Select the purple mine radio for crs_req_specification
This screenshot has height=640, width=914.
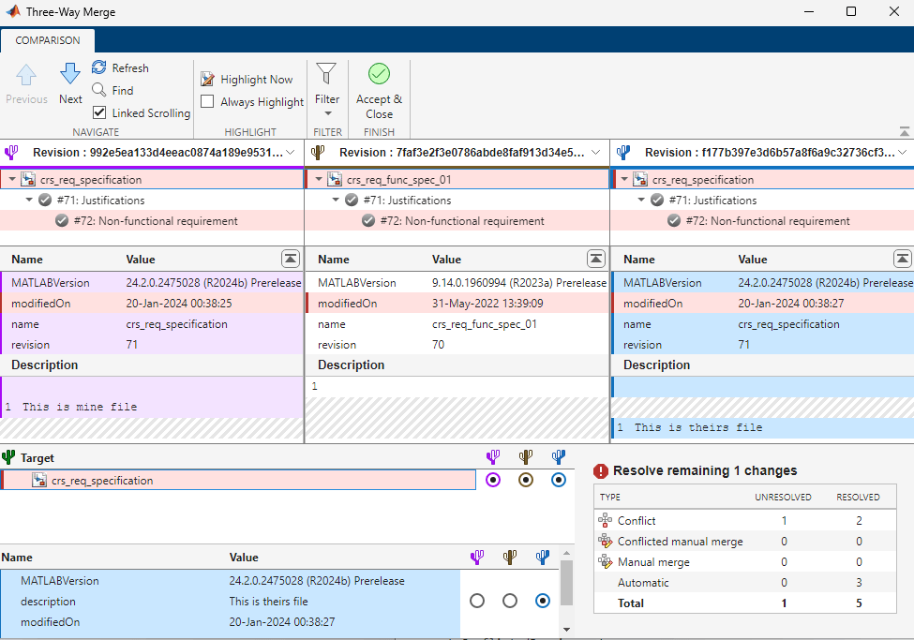(494, 480)
